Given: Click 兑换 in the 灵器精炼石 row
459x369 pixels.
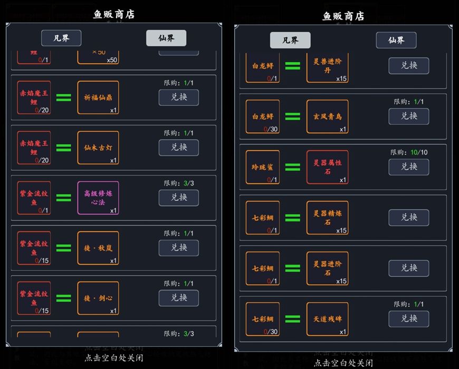Looking at the screenshot, I should pyautogui.click(x=409, y=218).
